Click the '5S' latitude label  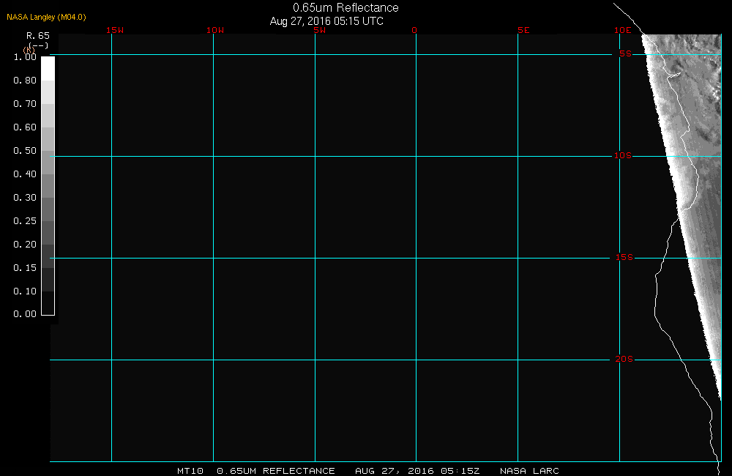coord(626,53)
